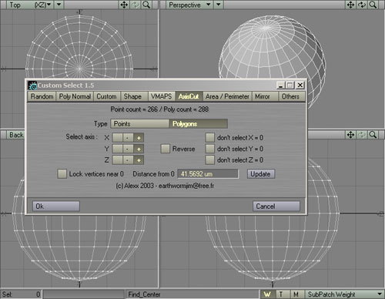Viewport: 385px width, 299px height.
Task: Toggle Lock vertices near 0 checkbox
Action: (62, 173)
